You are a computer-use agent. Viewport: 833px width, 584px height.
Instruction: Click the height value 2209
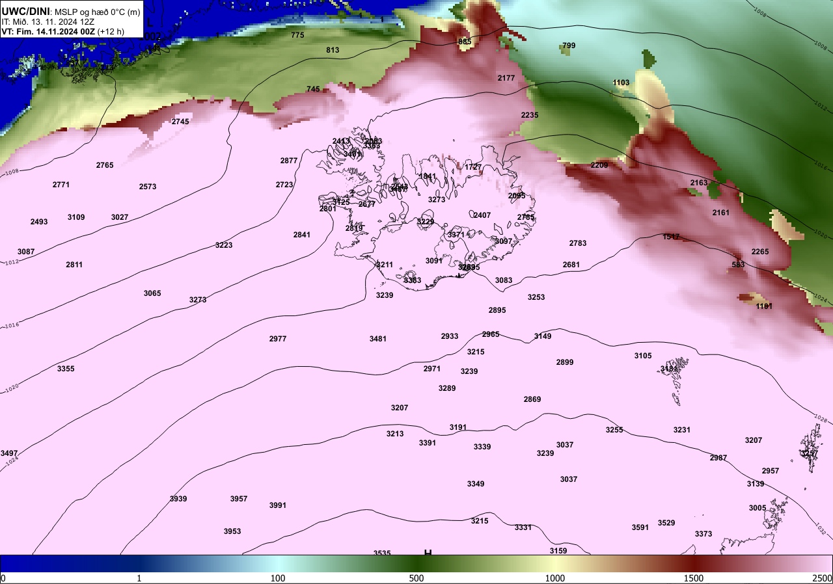tap(599, 165)
